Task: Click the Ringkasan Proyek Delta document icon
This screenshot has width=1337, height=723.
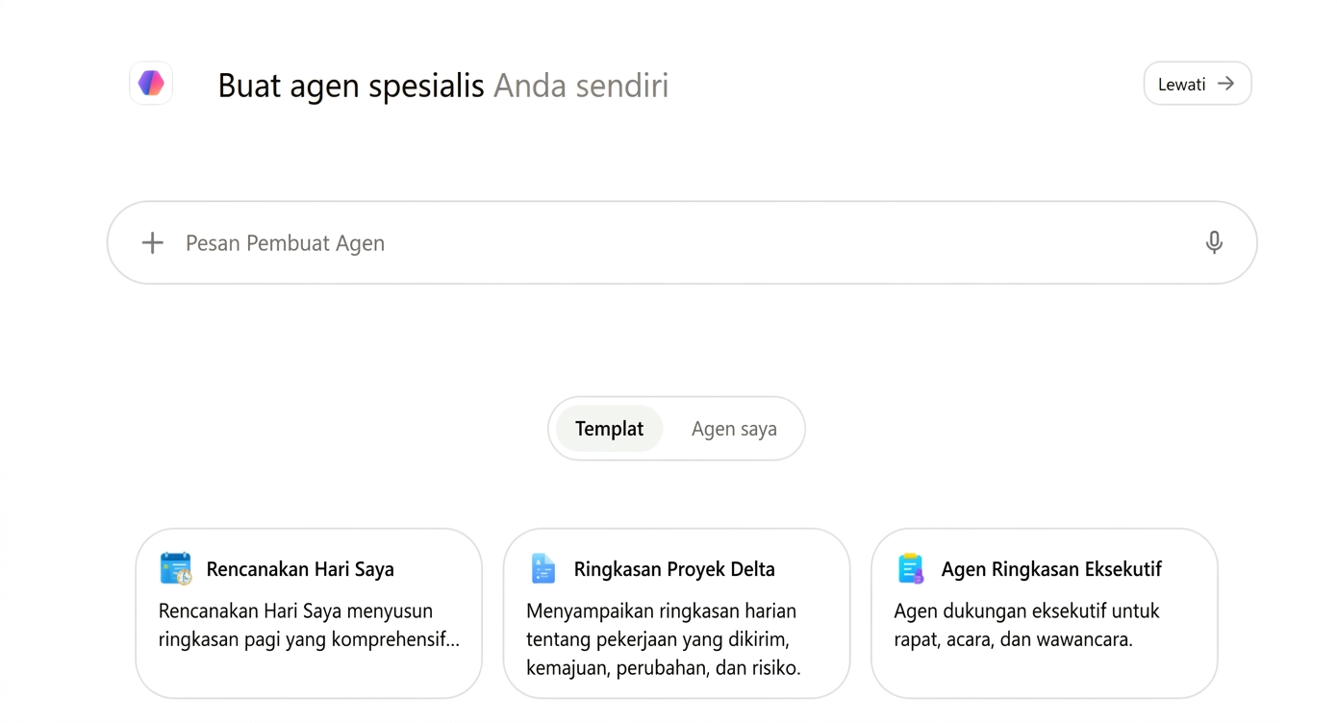Action: [542, 568]
